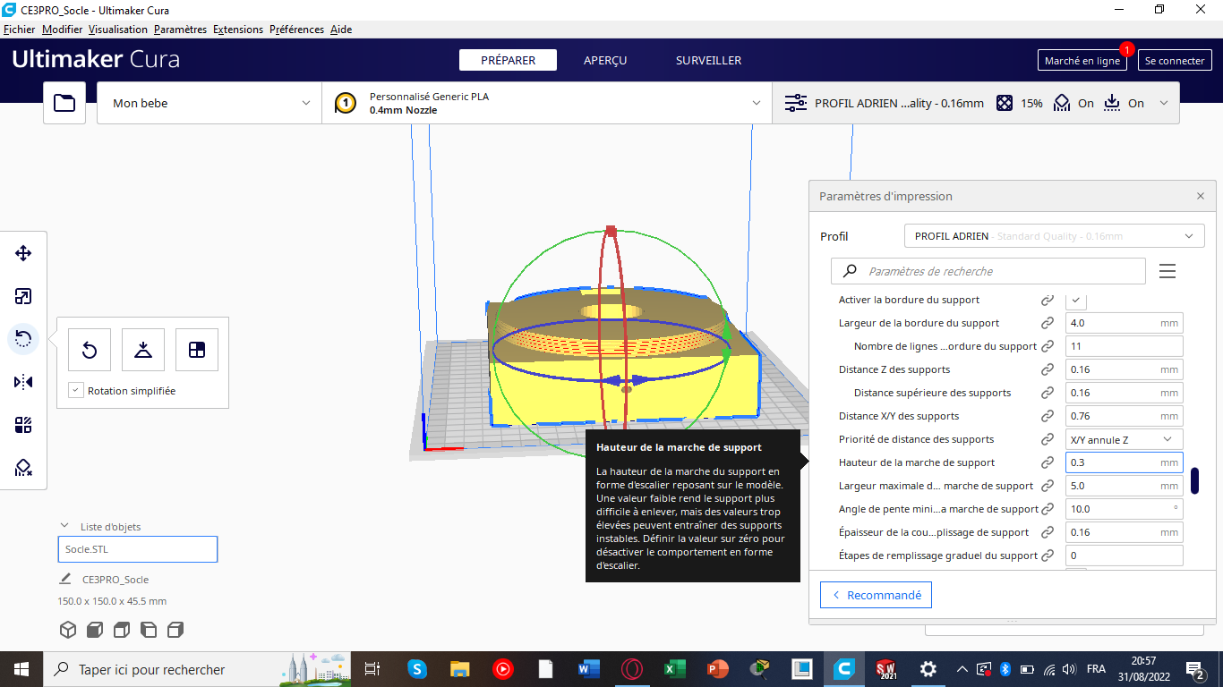
Task: Reset rotation of the model
Action: point(90,350)
